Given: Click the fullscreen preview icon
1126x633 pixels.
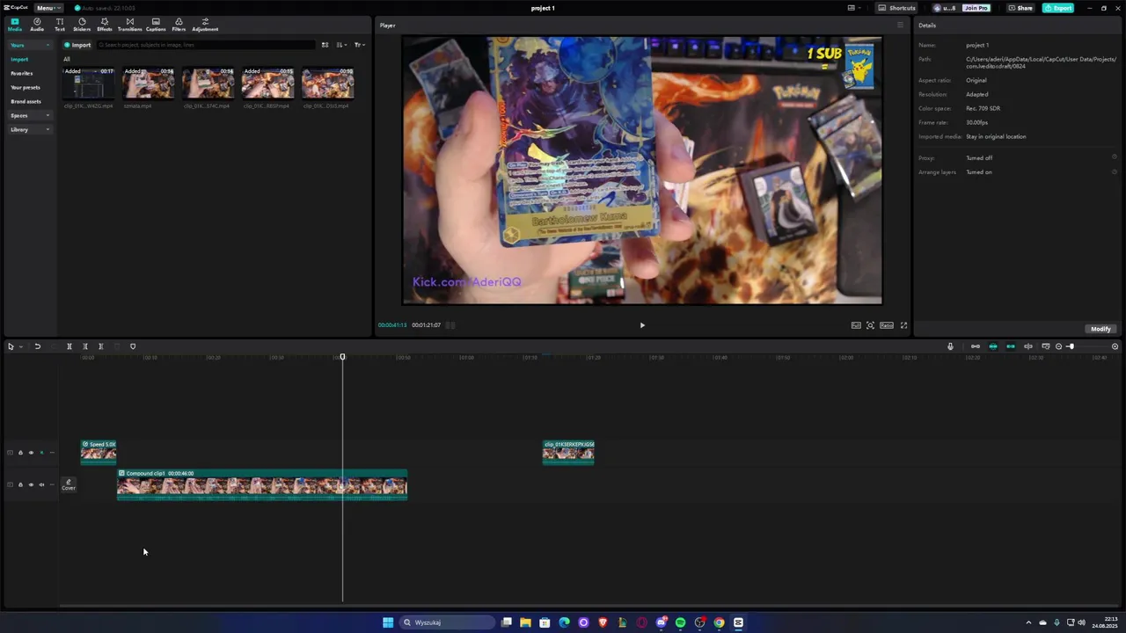Looking at the screenshot, I should point(903,325).
